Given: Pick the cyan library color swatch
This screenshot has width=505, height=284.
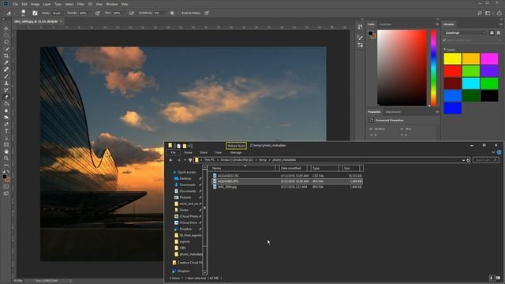Looking at the screenshot, I should pyautogui.click(x=471, y=84).
